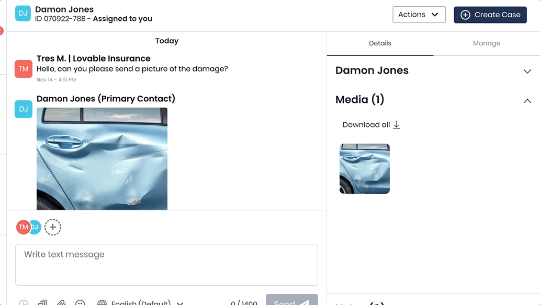This screenshot has width=540, height=305.
Task: Click the attachment paperclip icon
Action: tap(61, 302)
